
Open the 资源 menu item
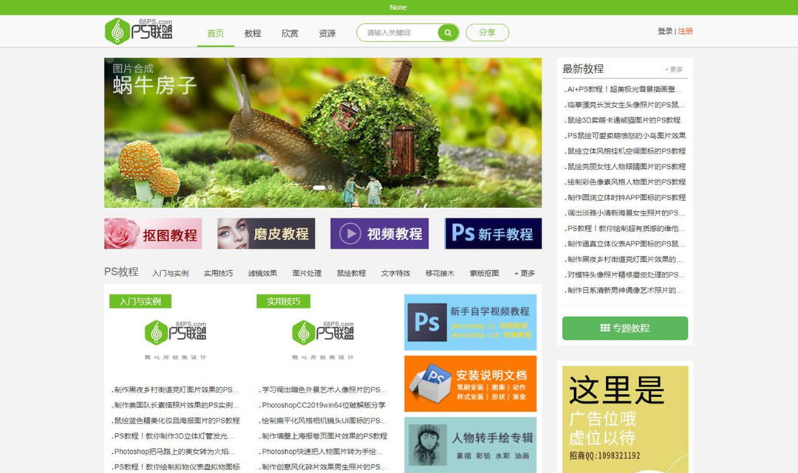[x=327, y=32]
